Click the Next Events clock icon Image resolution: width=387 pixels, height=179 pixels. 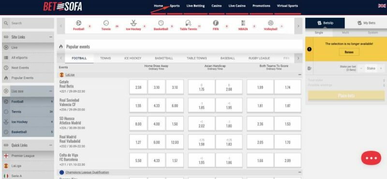tap(6, 68)
